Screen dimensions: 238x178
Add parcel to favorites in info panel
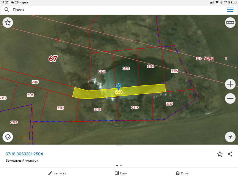[x=220, y=154]
